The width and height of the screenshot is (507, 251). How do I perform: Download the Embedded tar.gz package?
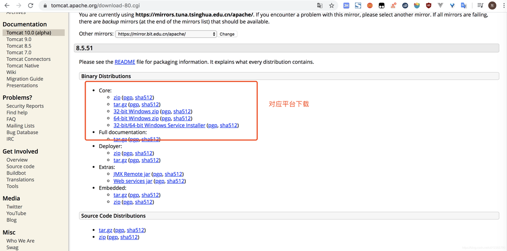(x=120, y=195)
